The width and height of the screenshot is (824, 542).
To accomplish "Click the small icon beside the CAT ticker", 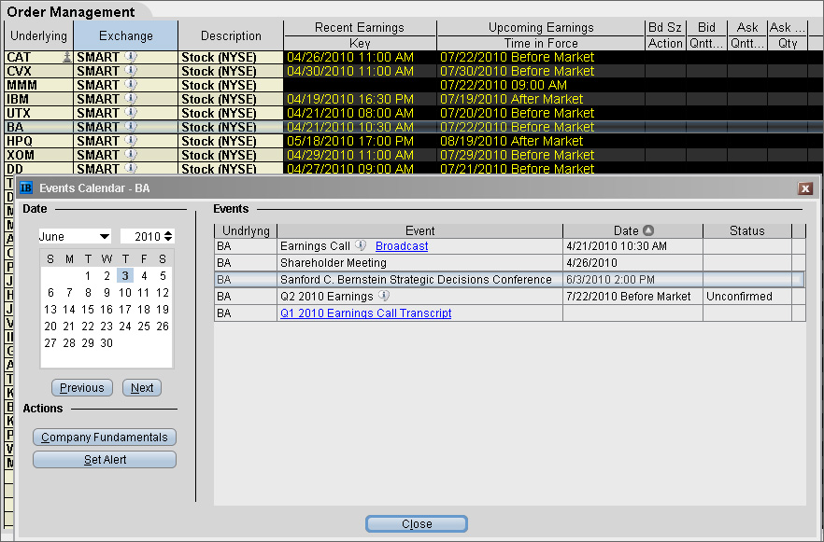I will tap(66, 57).
